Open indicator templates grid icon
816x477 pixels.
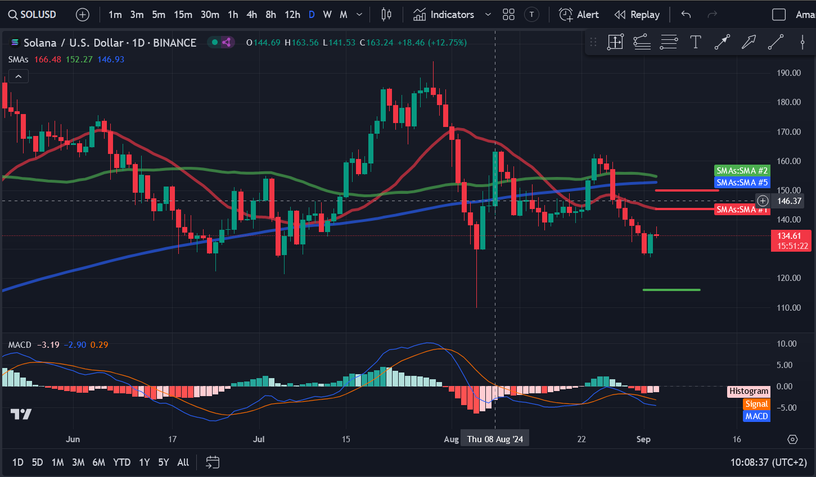point(508,15)
